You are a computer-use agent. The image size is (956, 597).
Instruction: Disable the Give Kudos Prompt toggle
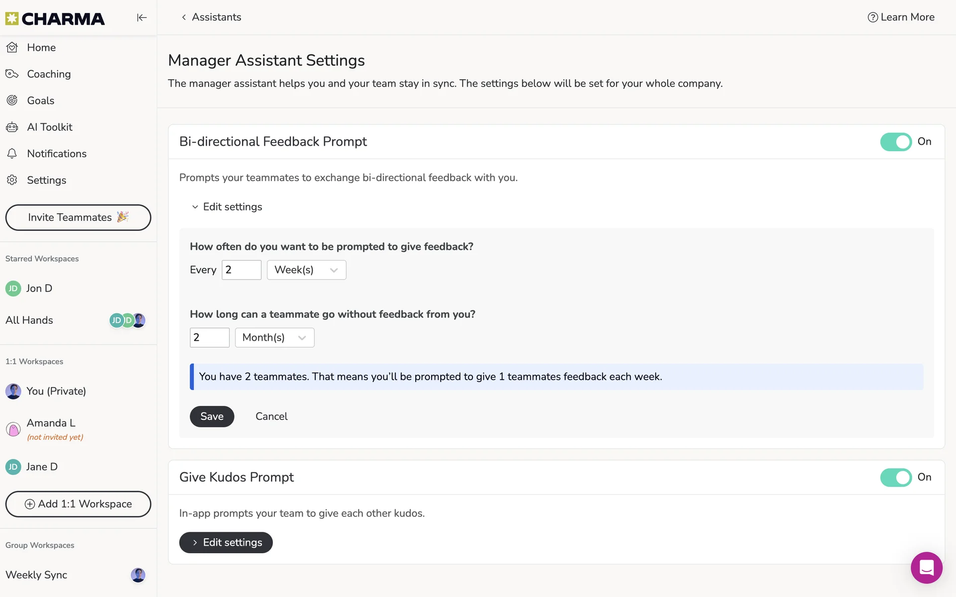[896, 478]
